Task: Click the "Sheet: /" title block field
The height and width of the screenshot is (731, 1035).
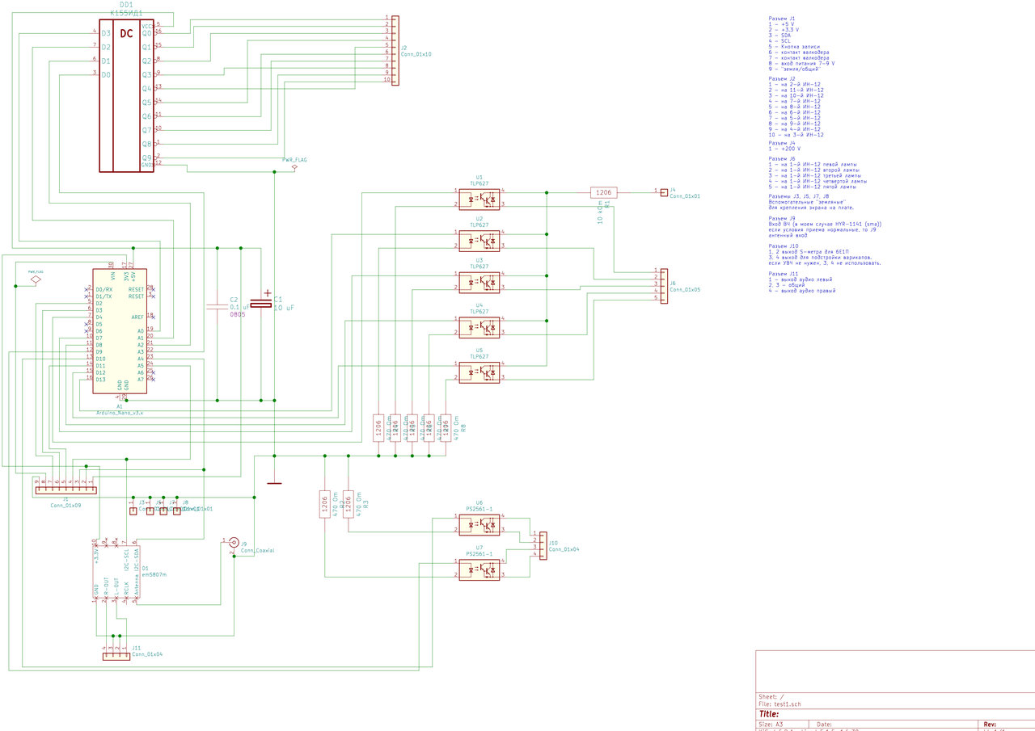Action: pyautogui.click(x=771, y=696)
